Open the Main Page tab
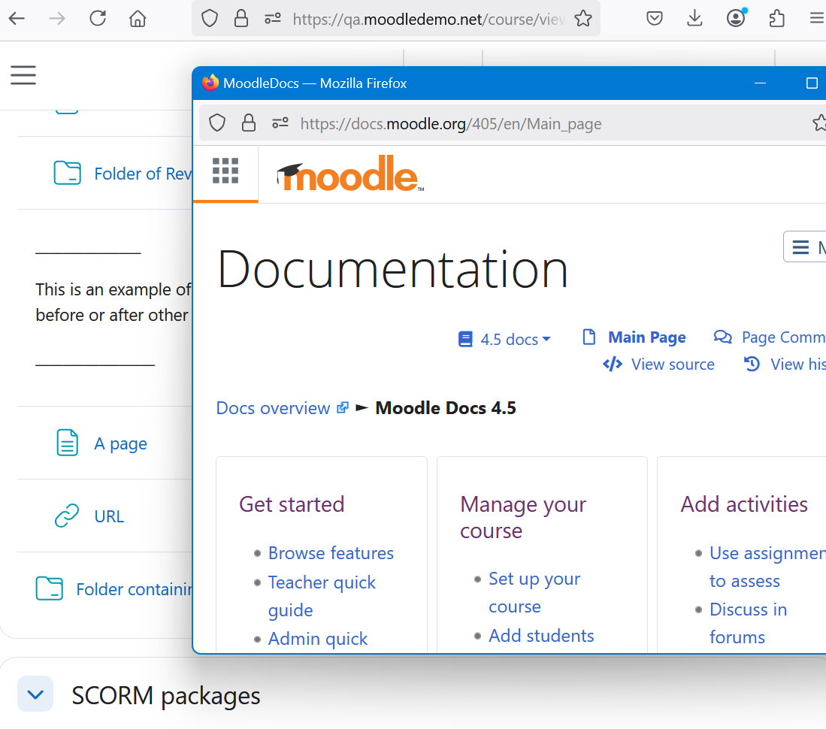Image resolution: width=826 pixels, height=729 pixels. [x=634, y=337]
